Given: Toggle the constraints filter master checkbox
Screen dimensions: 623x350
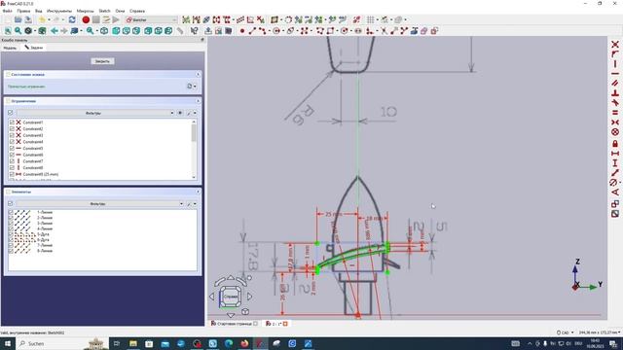Looking at the screenshot, I should point(11,113).
